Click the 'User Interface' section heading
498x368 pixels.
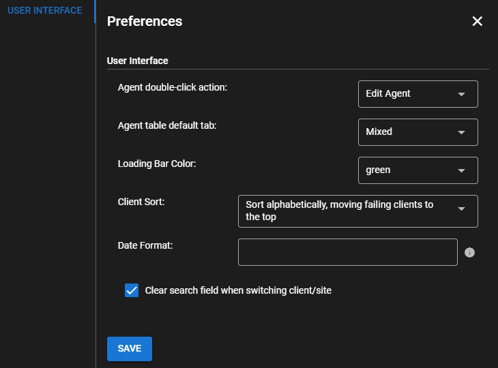[x=138, y=61]
